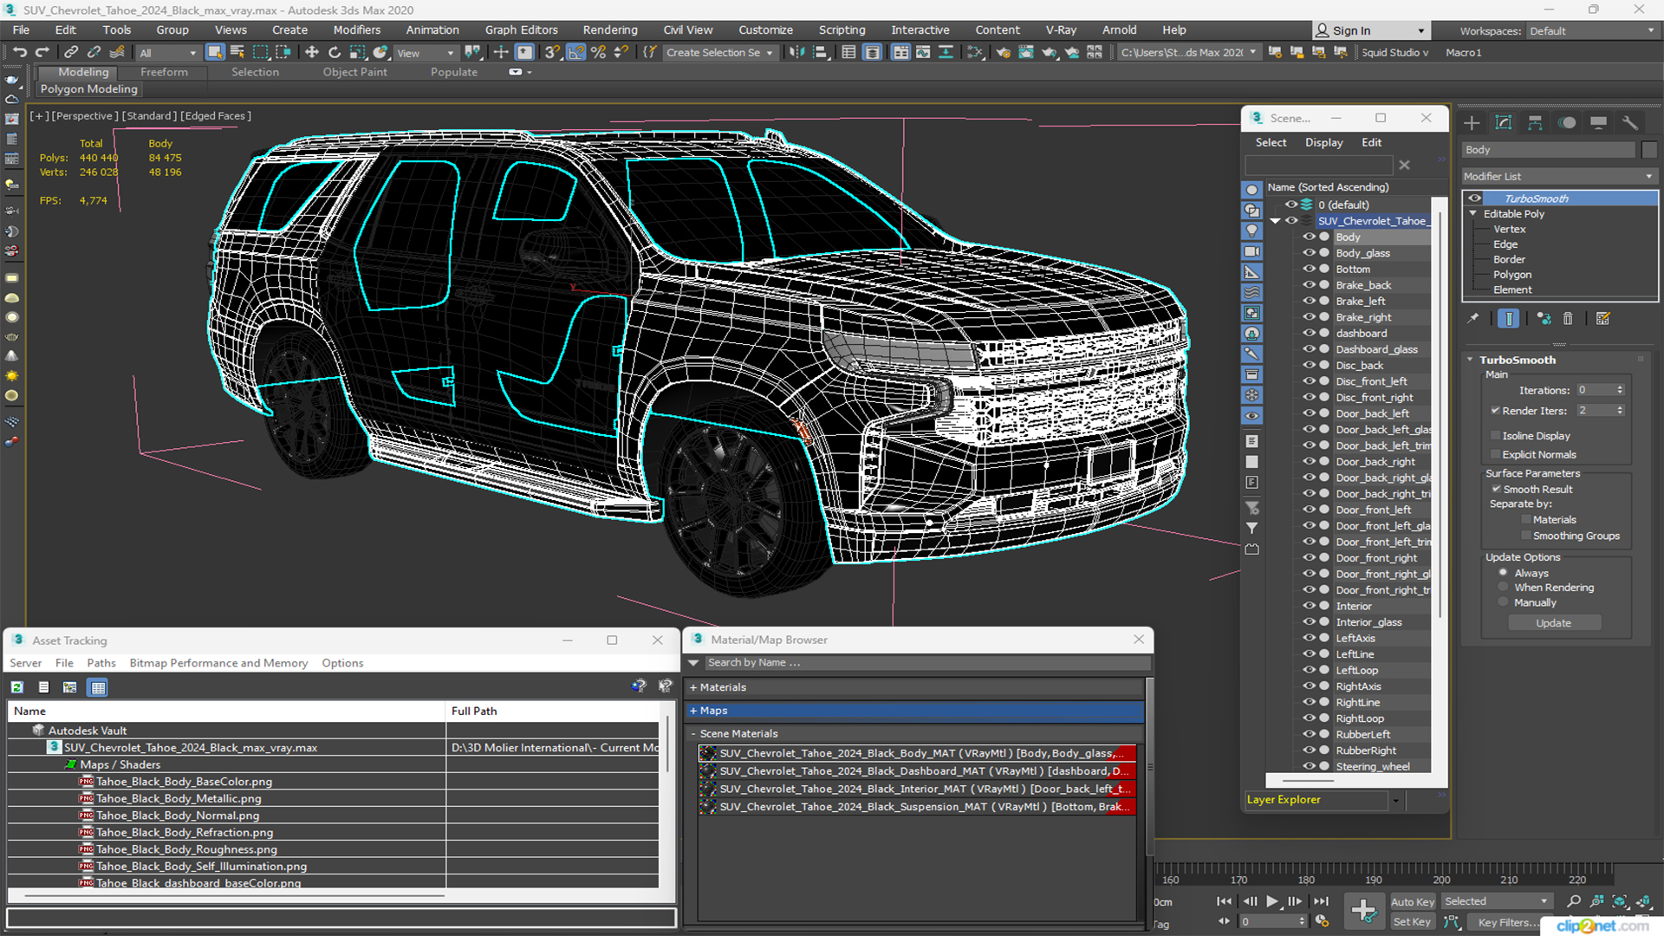Open the Schematic View icon
Image resolution: width=1664 pixels, height=936 pixels.
pyautogui.click(x=975, y=53)
